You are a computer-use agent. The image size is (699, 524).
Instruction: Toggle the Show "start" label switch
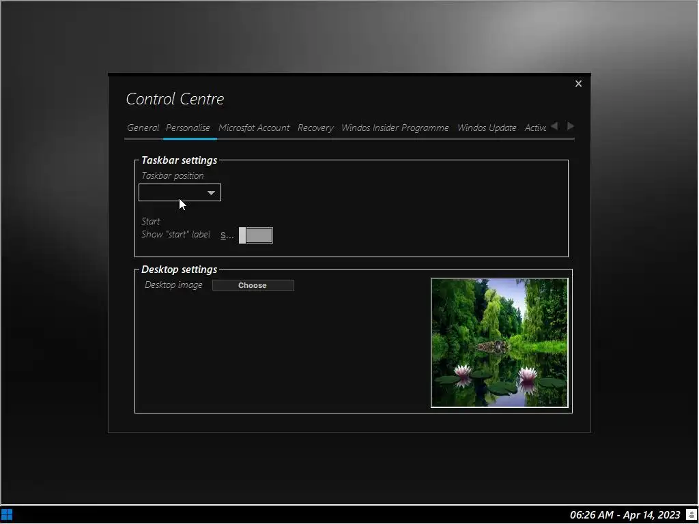256,235
